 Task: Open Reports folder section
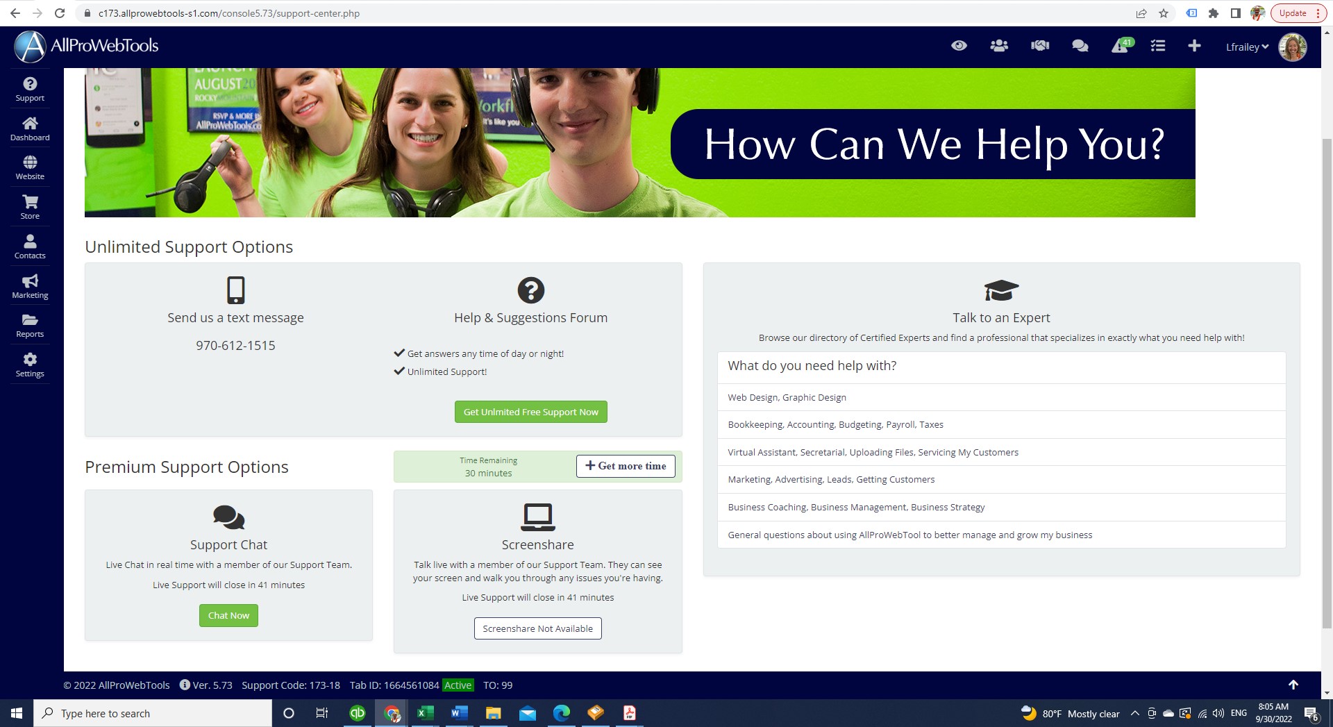30,326
